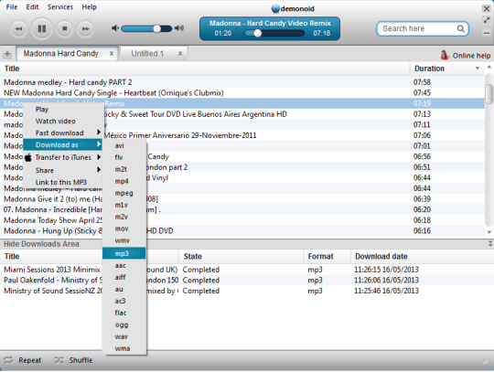
Task: Select mov download format
Action: (x=124, y=229)
